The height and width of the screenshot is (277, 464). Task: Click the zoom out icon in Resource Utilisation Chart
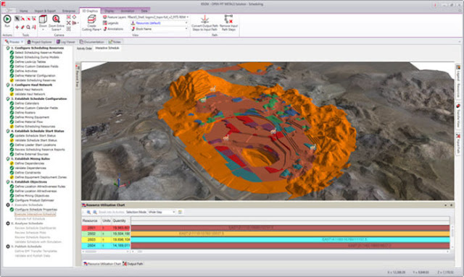pyautogui.click(x=95, y=212)
